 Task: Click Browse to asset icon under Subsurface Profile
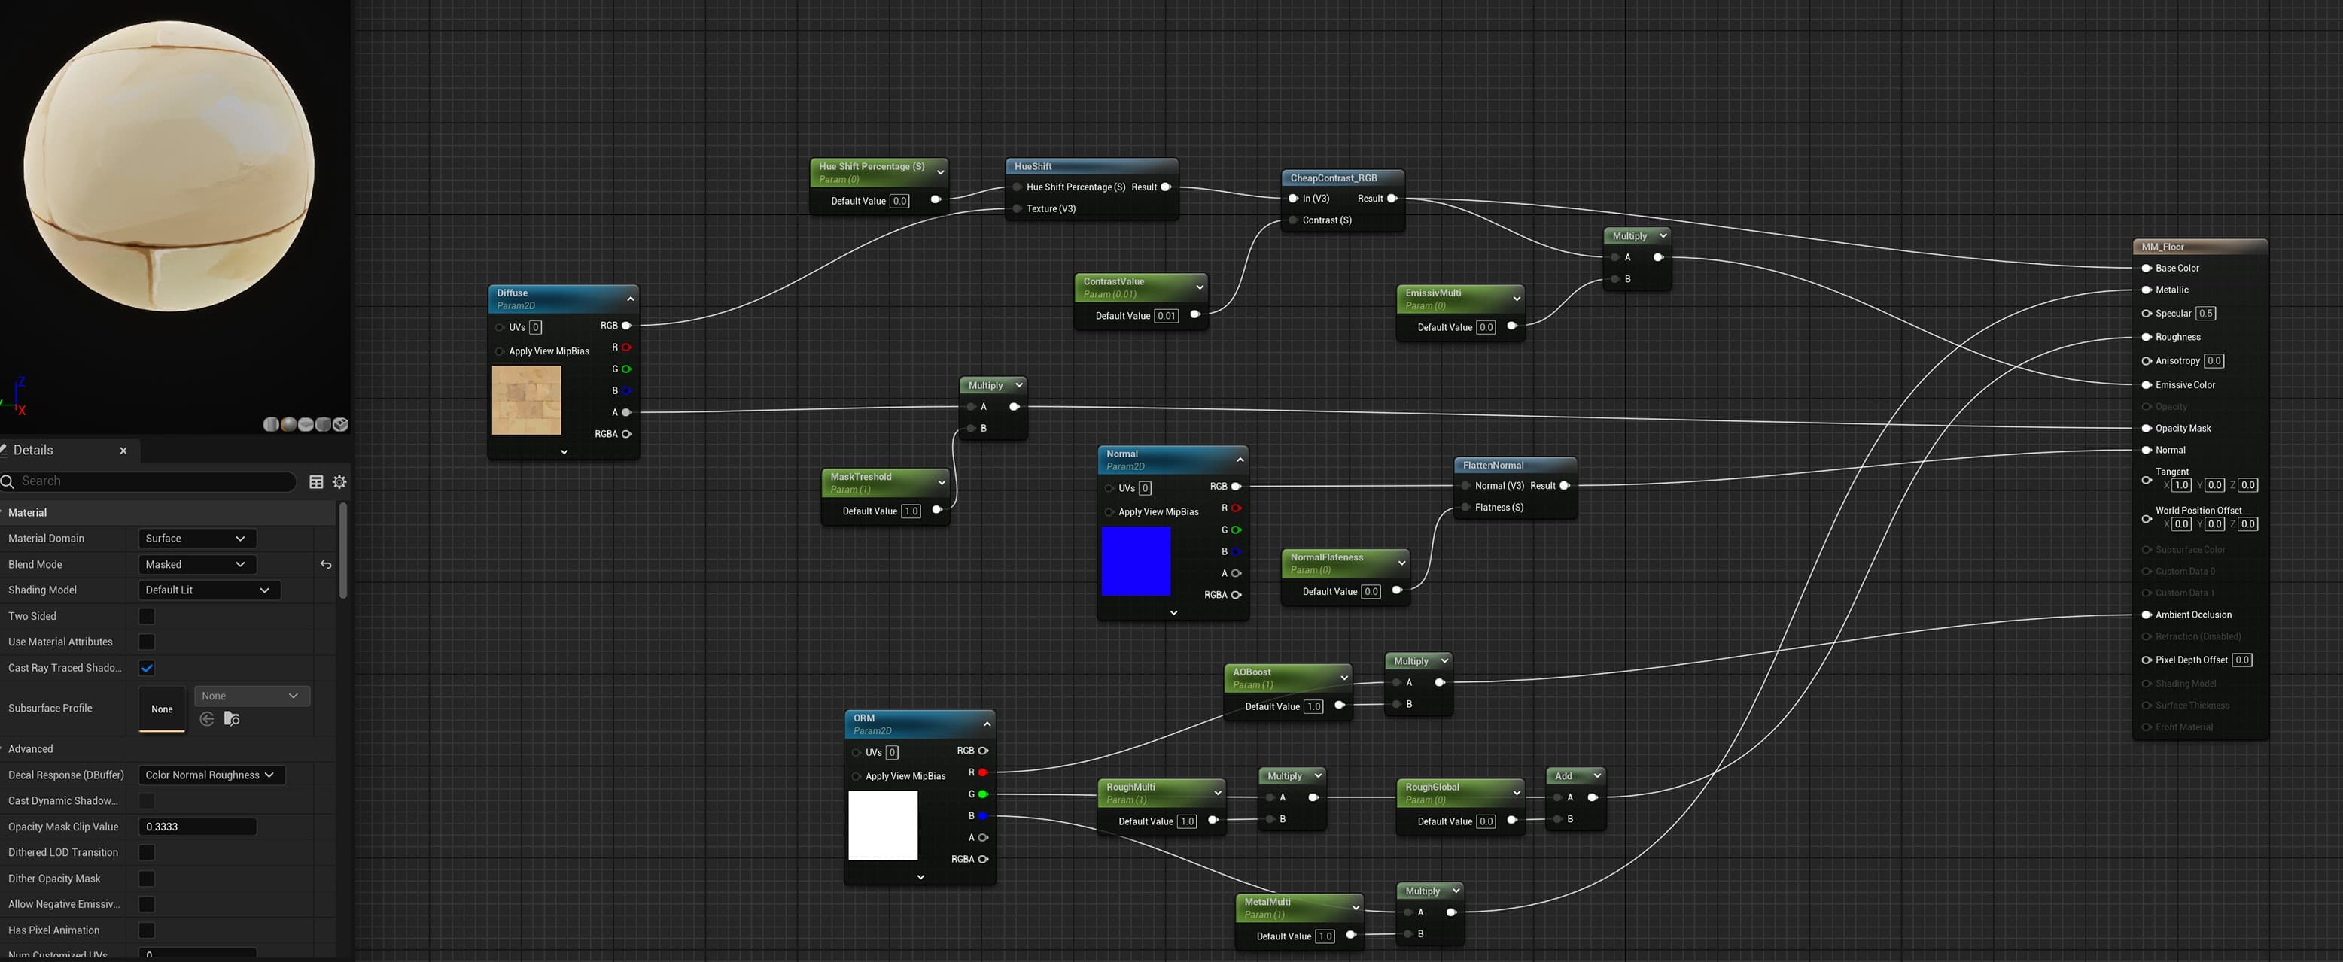click(232, 719)
